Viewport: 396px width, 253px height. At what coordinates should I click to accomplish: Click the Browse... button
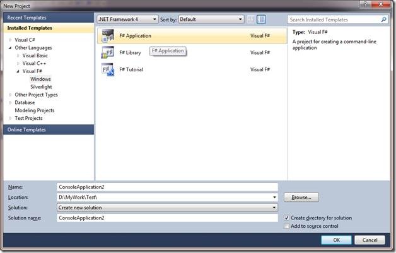coord(301,197)
